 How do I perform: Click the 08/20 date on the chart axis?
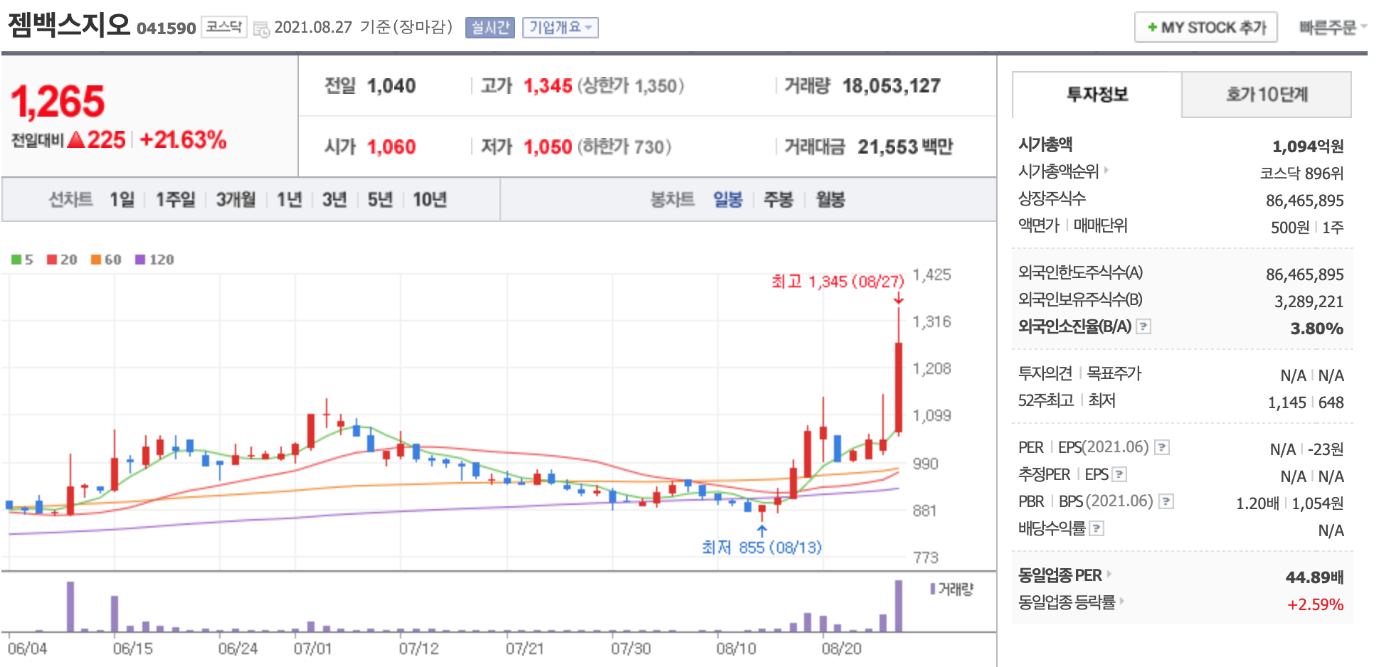841,649
